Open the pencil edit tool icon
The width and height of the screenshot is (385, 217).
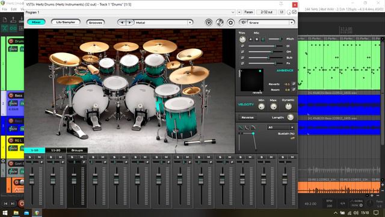[x=220, y=23]
